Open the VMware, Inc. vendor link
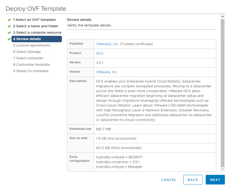 [106, 72]
